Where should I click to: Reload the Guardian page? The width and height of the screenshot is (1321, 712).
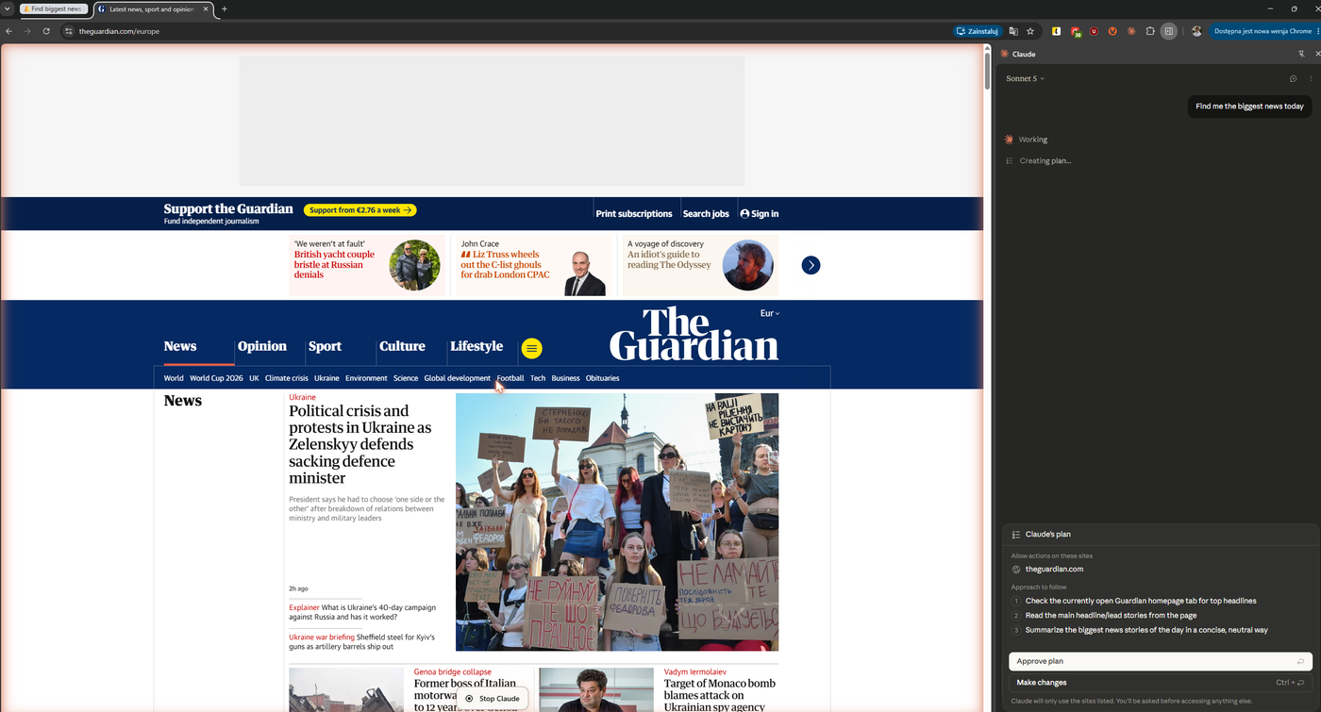tap(46, 31)
